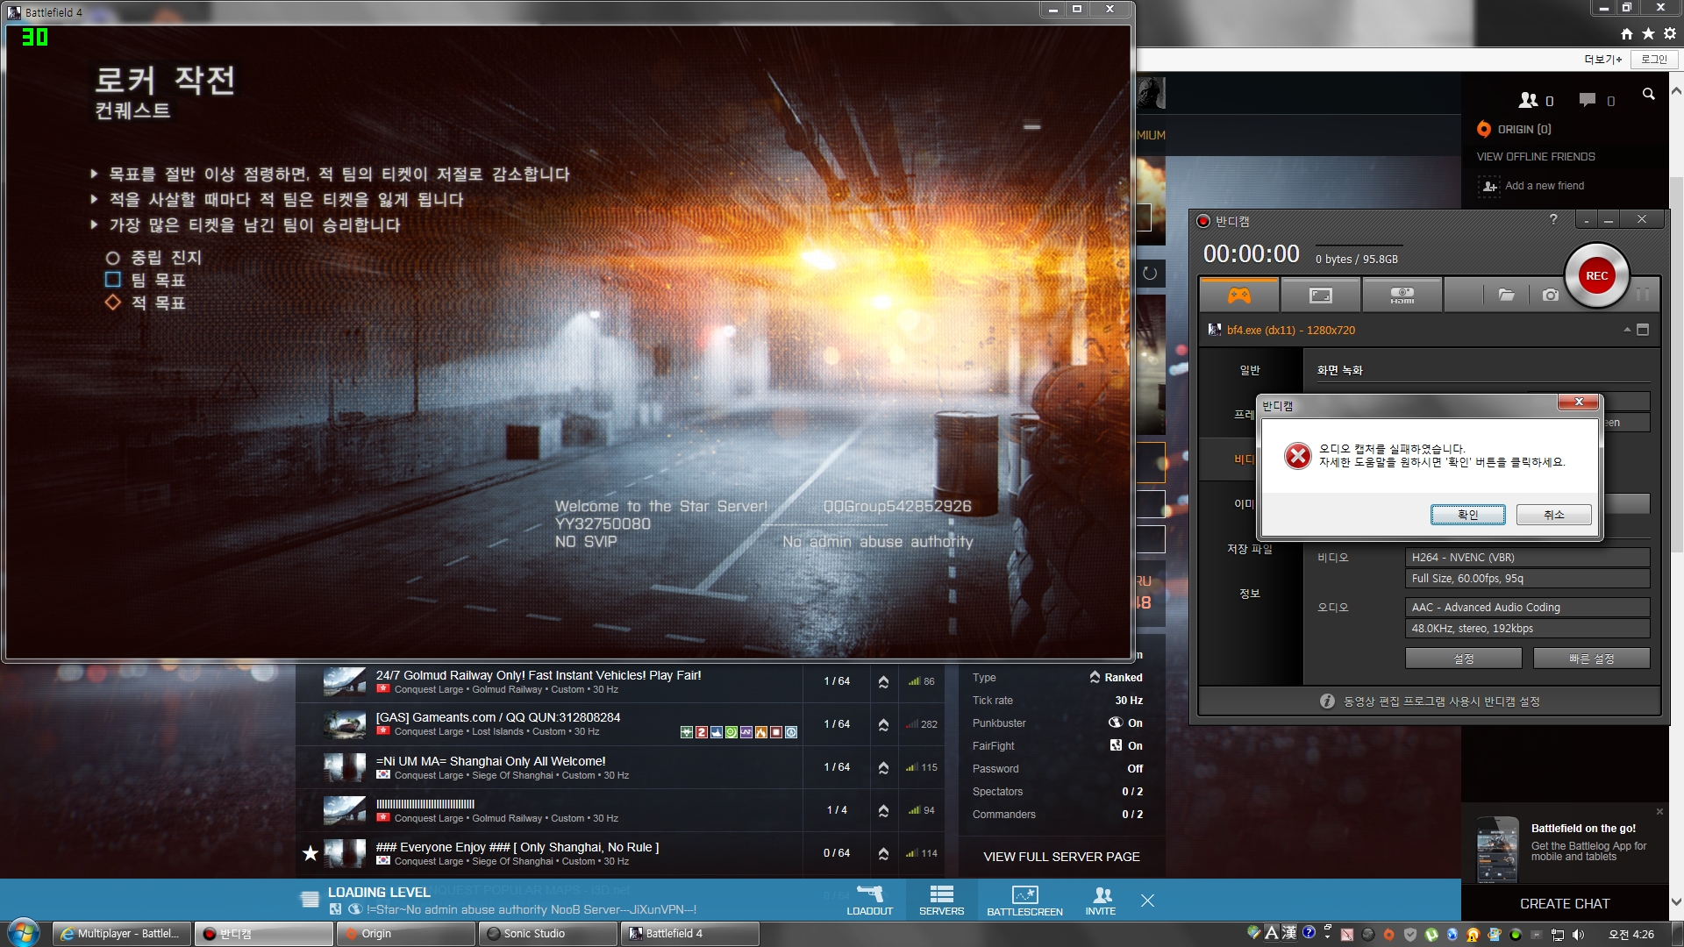1684x947 pixels.
Task: Expand boost arrow on 24/7 Golmud Railway server
Action: 883,681
